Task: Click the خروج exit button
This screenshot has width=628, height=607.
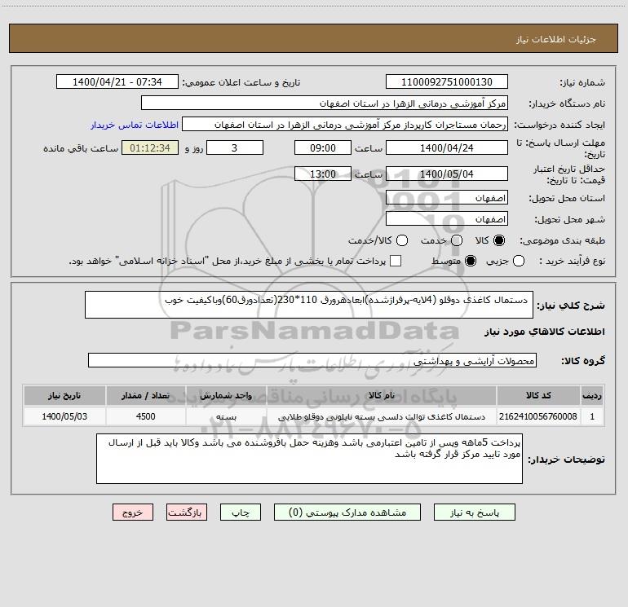Action: coord(133,512)
